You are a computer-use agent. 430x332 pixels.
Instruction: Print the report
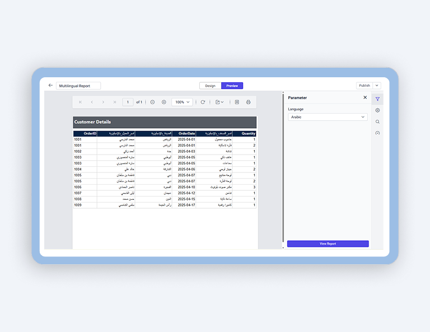[248, 102]
